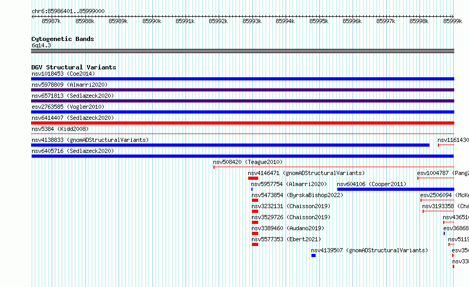Click the blue block under nsv4139507
469x287 pixels.
point(314,255)
